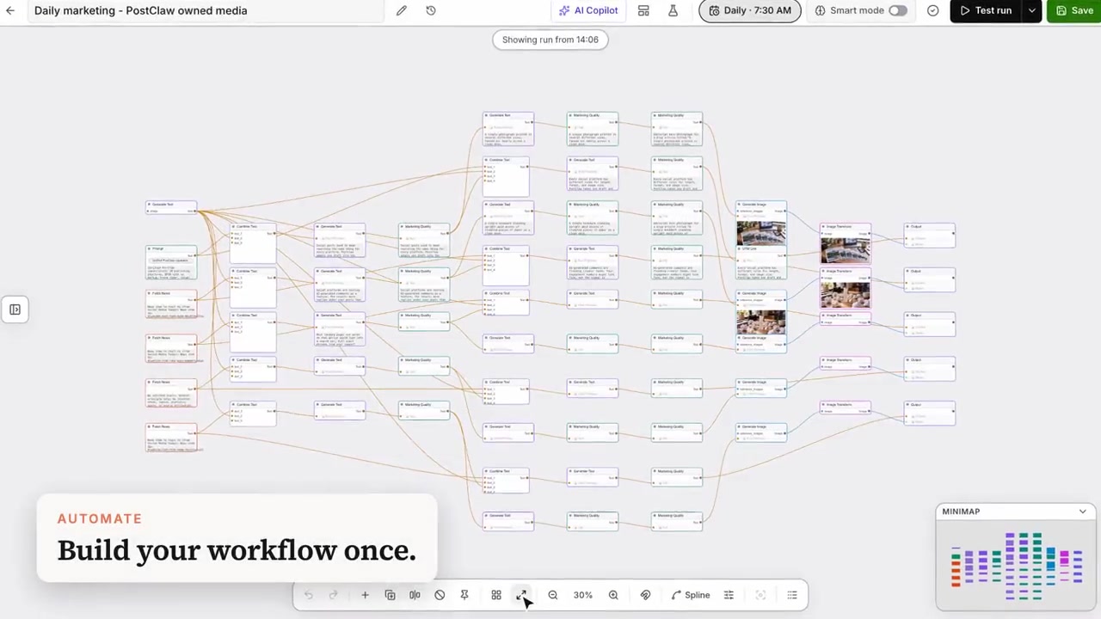The image size is (1101, 619).
Task: Auto-arrange nodes with the grid icon
Action: click(496, 595)
